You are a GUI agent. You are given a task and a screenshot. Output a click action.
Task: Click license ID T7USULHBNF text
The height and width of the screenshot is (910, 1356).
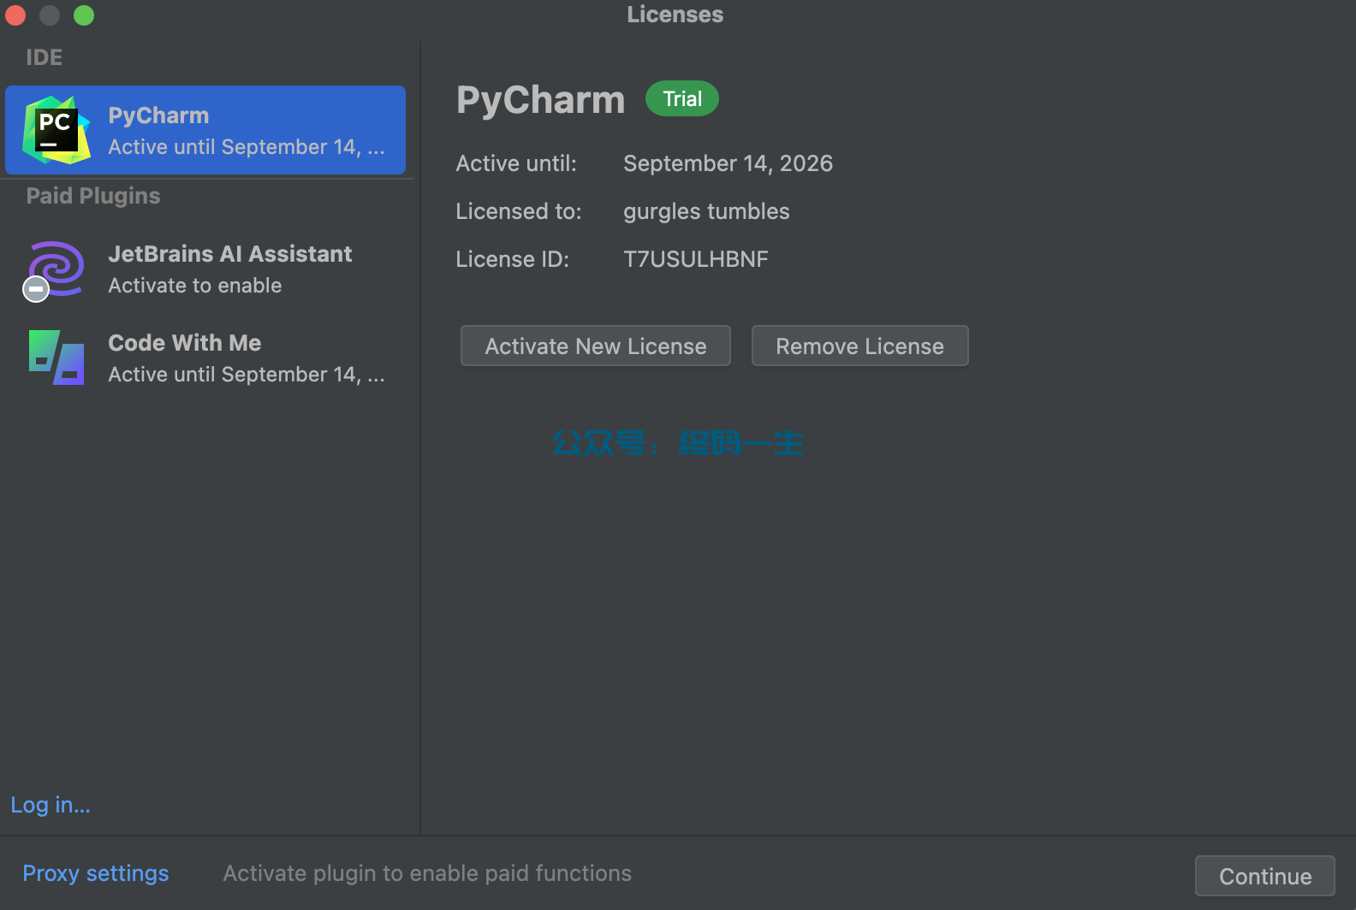click(696, 259)
